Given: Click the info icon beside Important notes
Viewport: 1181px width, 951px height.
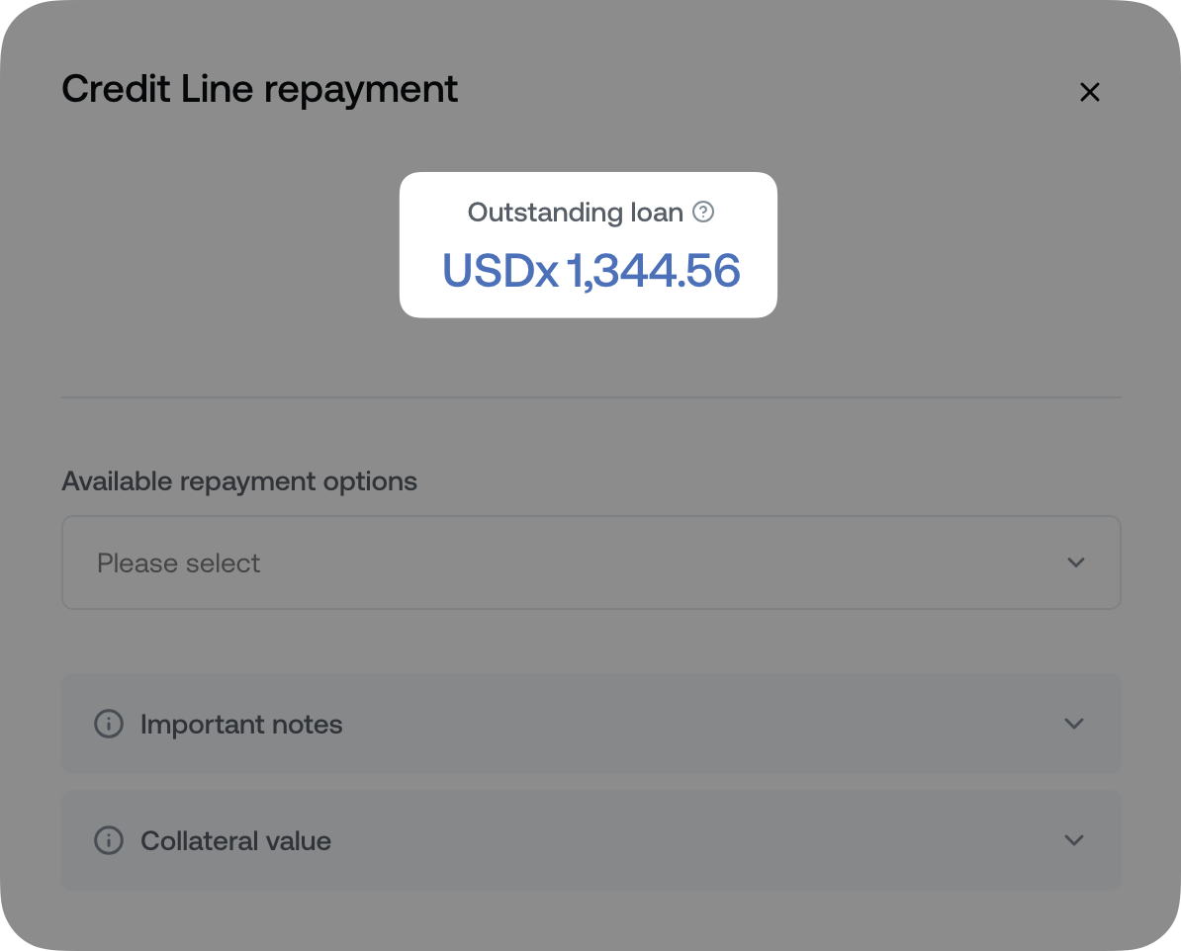Looking at the screenshot, I should pyautogui.click(x=108, y=724).
